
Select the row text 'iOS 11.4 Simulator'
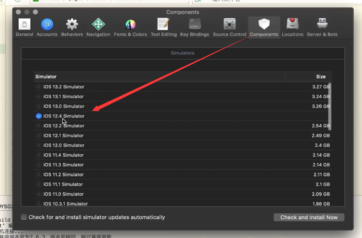(x=64, y=155)
